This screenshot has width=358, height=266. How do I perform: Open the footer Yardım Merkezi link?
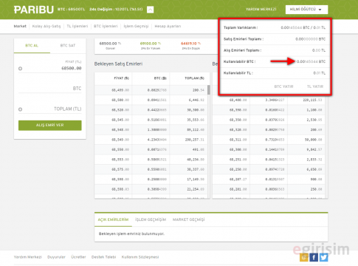[x=28, y=257]
